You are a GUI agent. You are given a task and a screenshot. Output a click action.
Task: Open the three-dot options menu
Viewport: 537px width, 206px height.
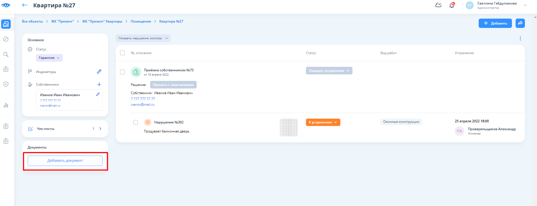(520, 38)
